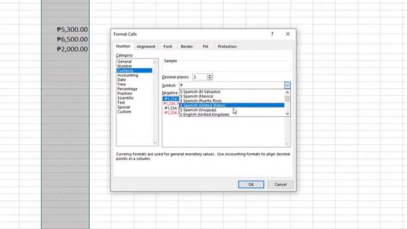Open the Fill tab

[x=205, y=46]
